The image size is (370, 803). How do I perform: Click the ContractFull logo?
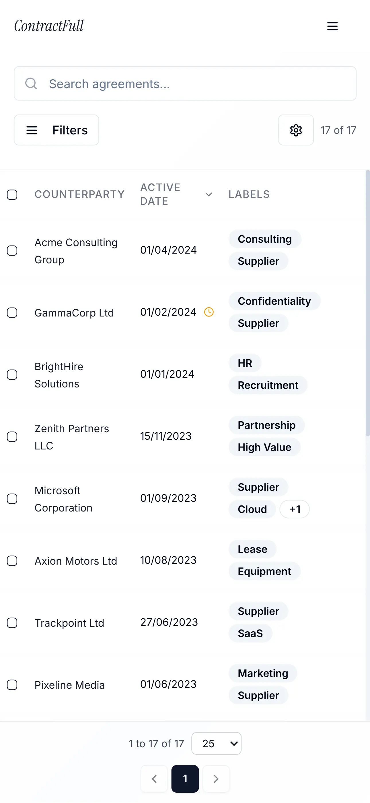(x=49, y=26)
